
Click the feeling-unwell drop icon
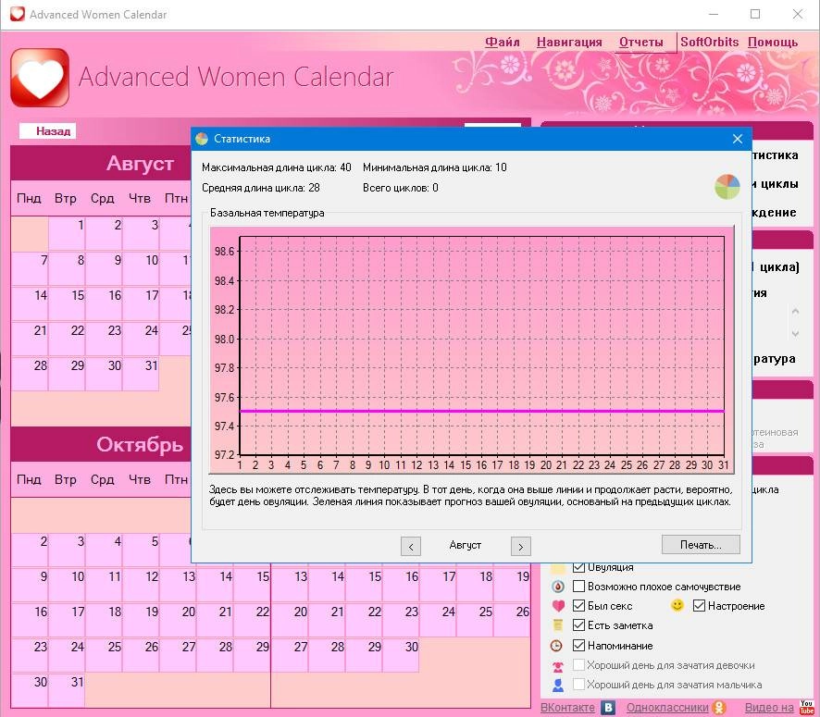(558, 587)
